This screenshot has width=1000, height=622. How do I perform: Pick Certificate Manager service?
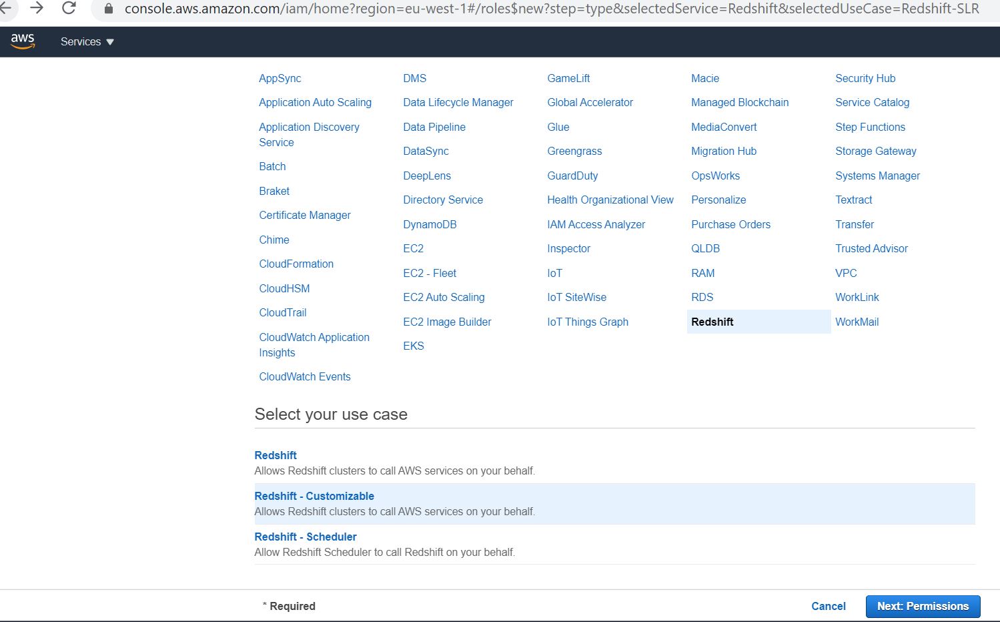tap(305, 215)
